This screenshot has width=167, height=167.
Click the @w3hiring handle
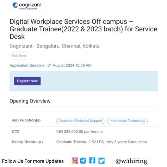click(131, 161)
